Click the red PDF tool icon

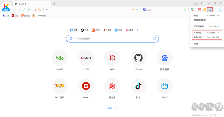199,10
